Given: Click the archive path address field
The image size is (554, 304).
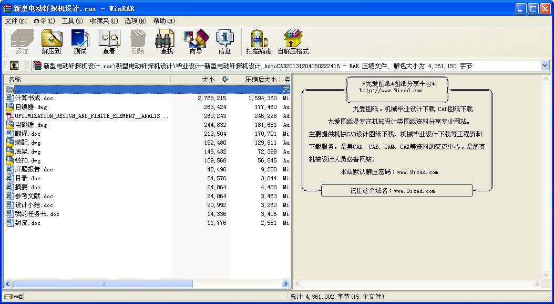Looking at the screenshot, I should [290, 66].
